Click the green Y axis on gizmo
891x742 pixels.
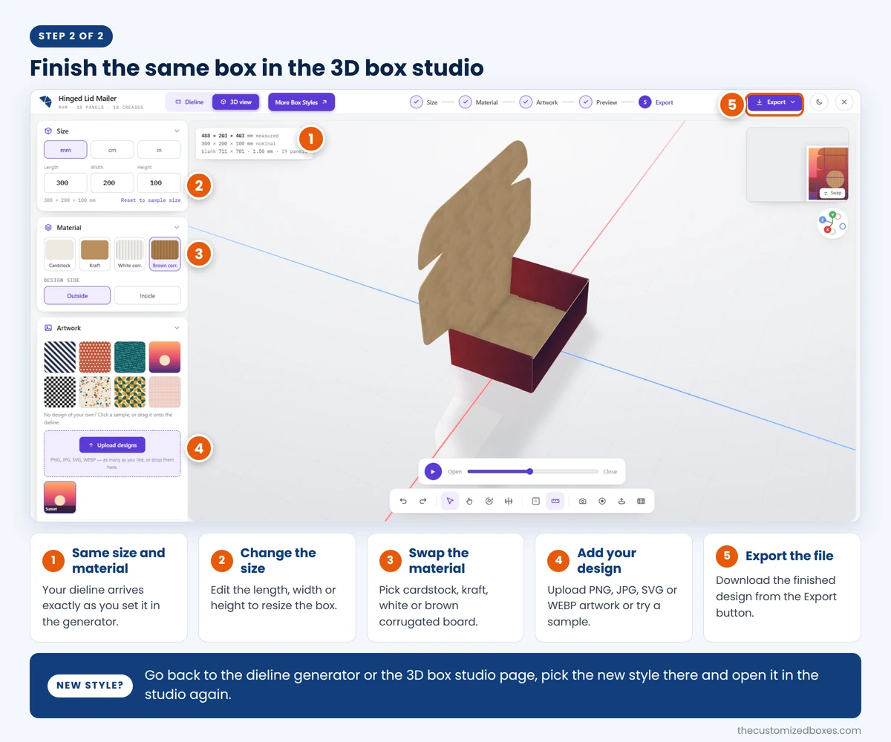(x=832, y=214)
